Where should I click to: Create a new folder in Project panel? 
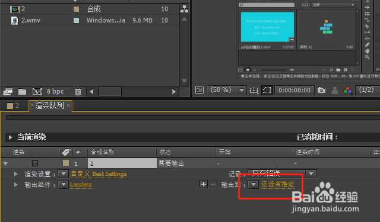pyautogui.click(x=22, y=92)
